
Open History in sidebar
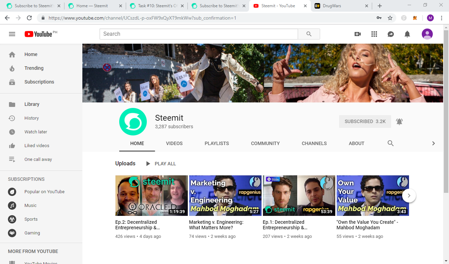point(41,118)
